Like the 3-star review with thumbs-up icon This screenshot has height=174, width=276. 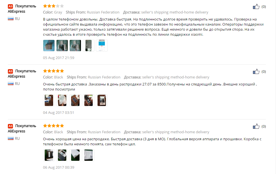point(256,7)
